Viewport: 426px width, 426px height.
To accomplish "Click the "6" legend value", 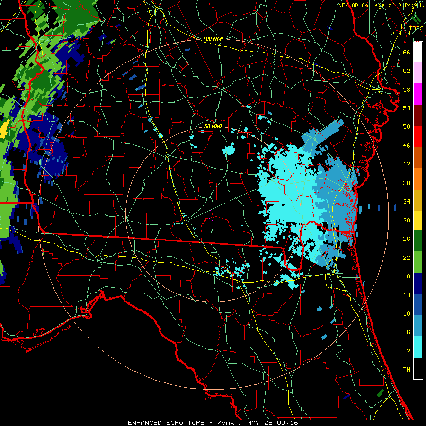I will coord(408,332).
